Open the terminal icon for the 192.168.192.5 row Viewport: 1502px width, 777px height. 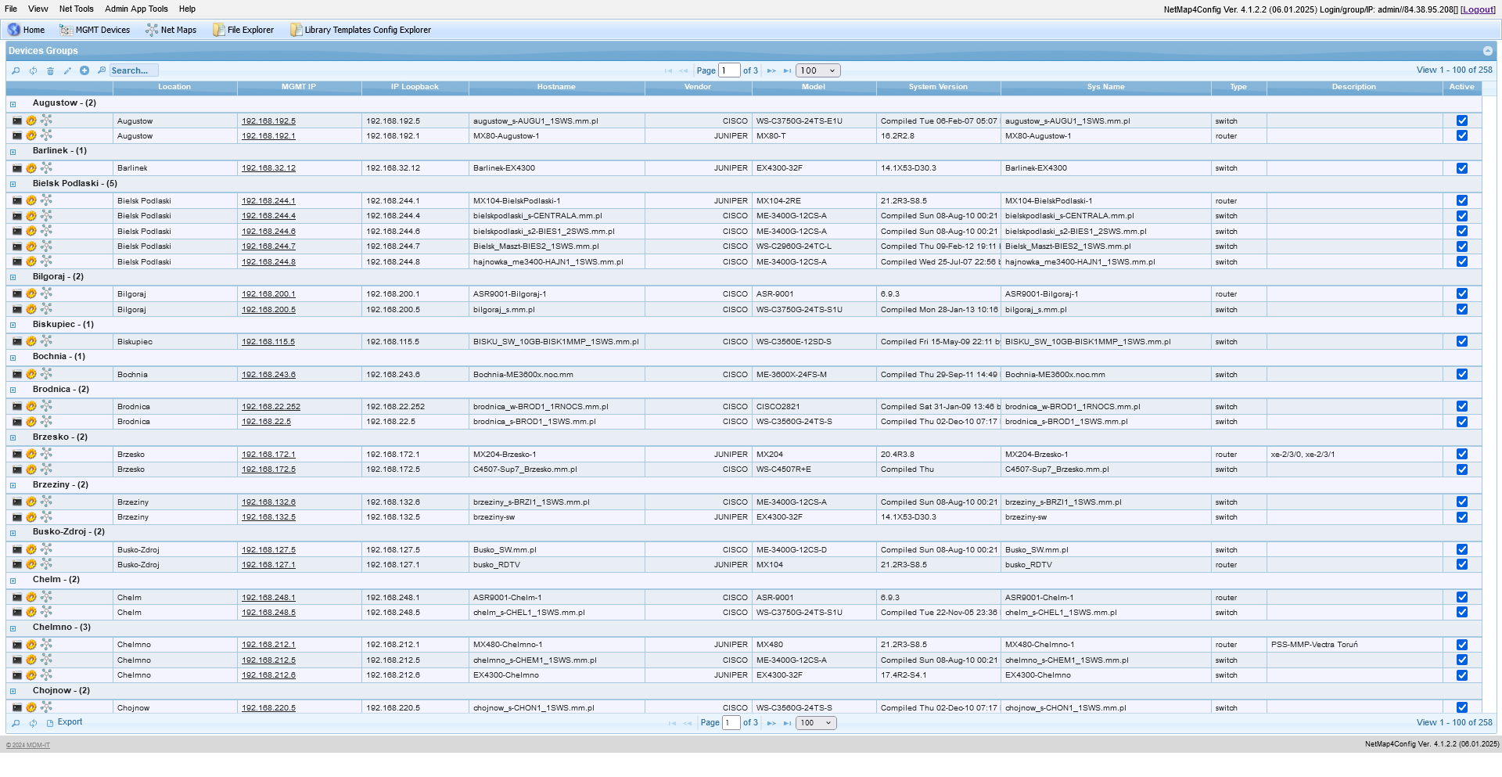click(17, 121)
